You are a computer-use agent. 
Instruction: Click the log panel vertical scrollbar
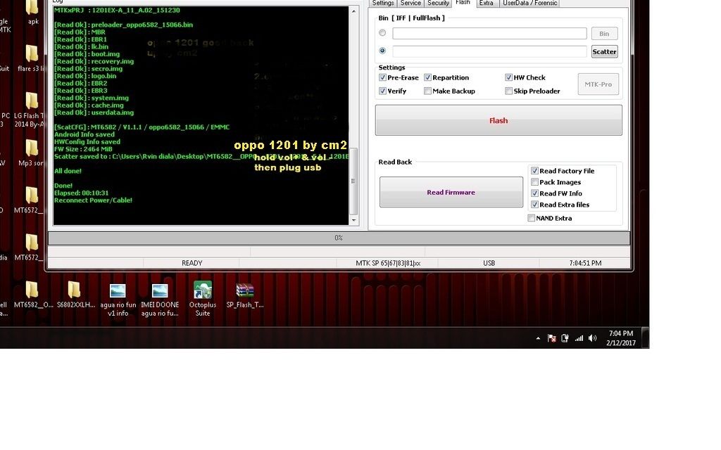coord(354,116)
